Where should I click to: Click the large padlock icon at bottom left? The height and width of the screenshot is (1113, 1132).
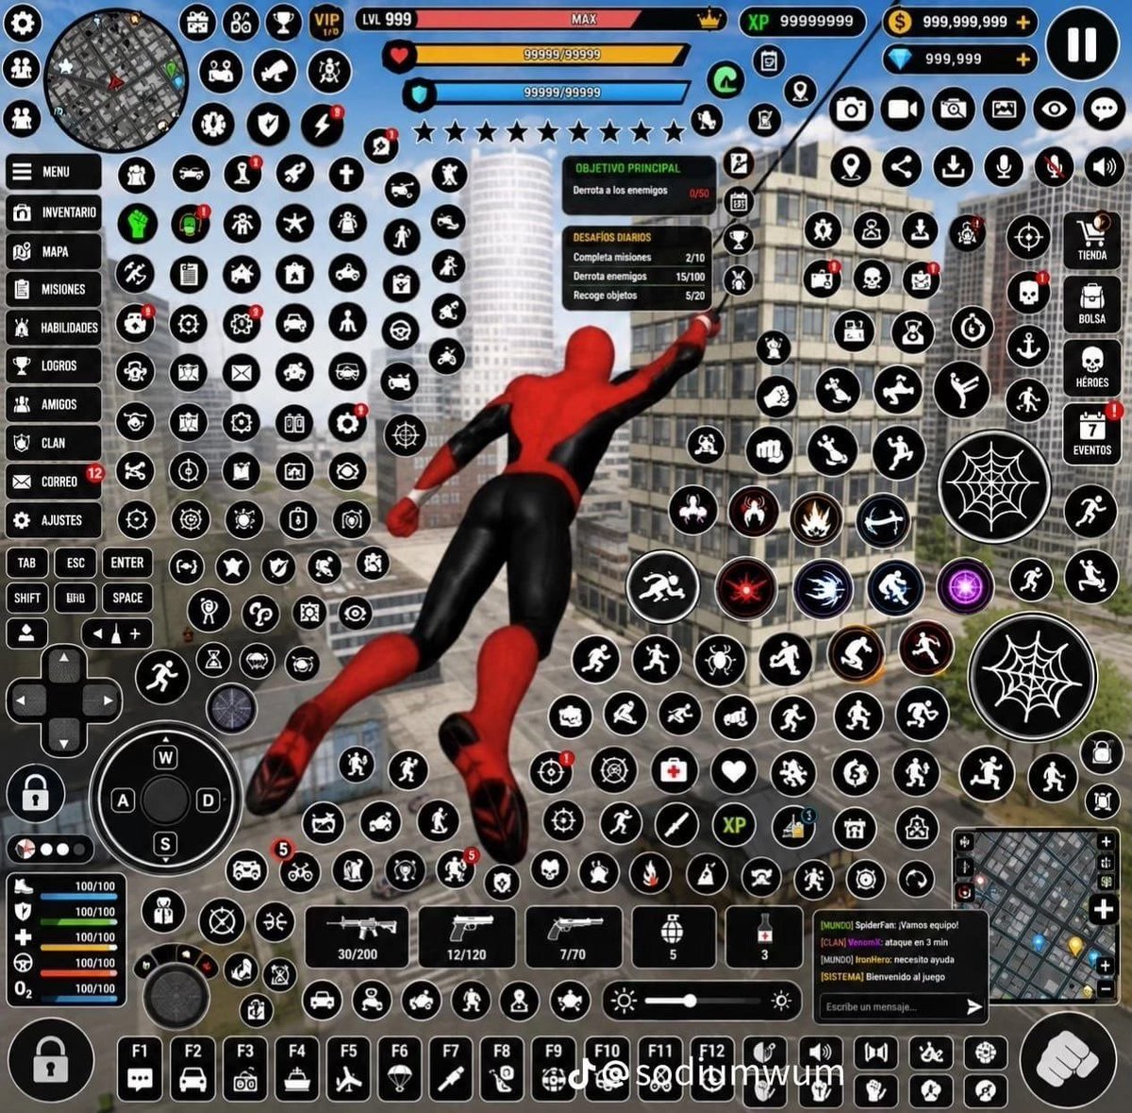(x=50, y=1062)
